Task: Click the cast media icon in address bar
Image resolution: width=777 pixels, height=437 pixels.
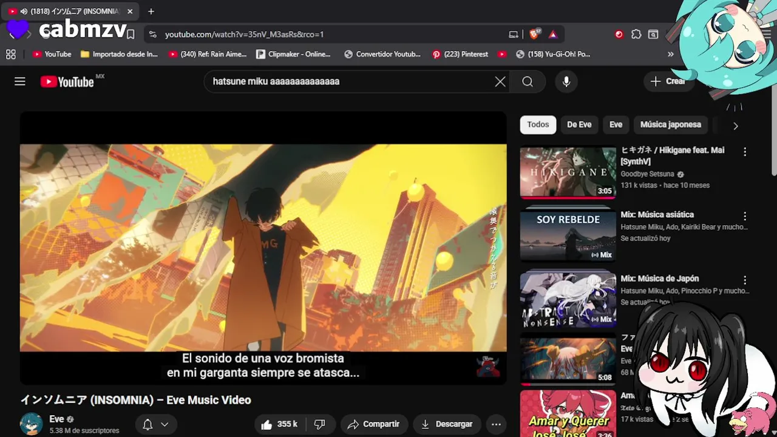Action: click(514, 35)
